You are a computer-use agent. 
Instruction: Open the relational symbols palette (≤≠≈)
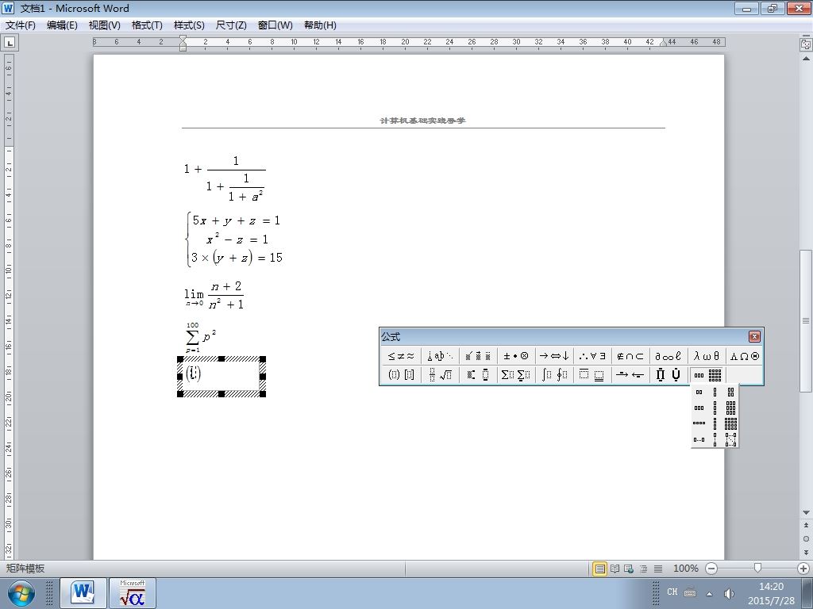pyautogui.click(x=401, y=356)
